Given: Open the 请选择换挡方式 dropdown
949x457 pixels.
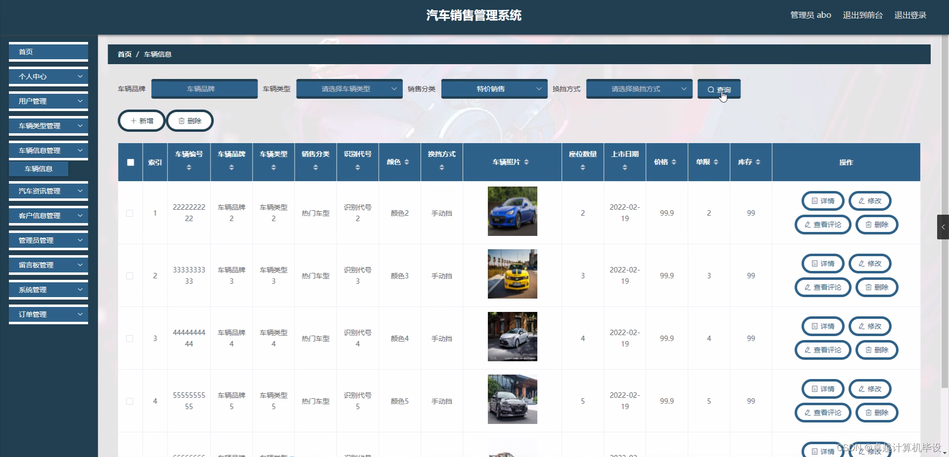Looking at the screenshot, I should [x=639, y=89].
